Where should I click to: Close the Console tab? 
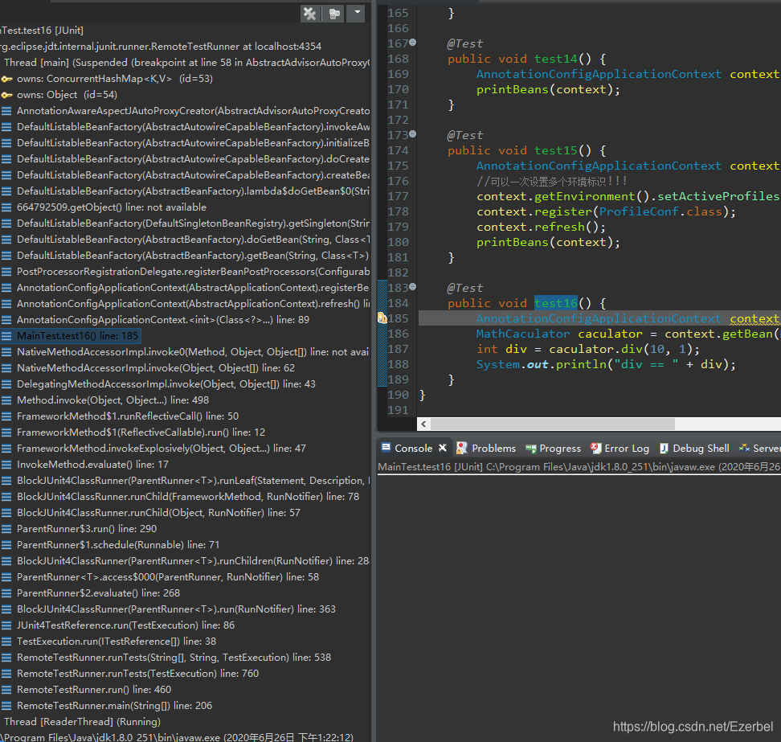point(442,448)
